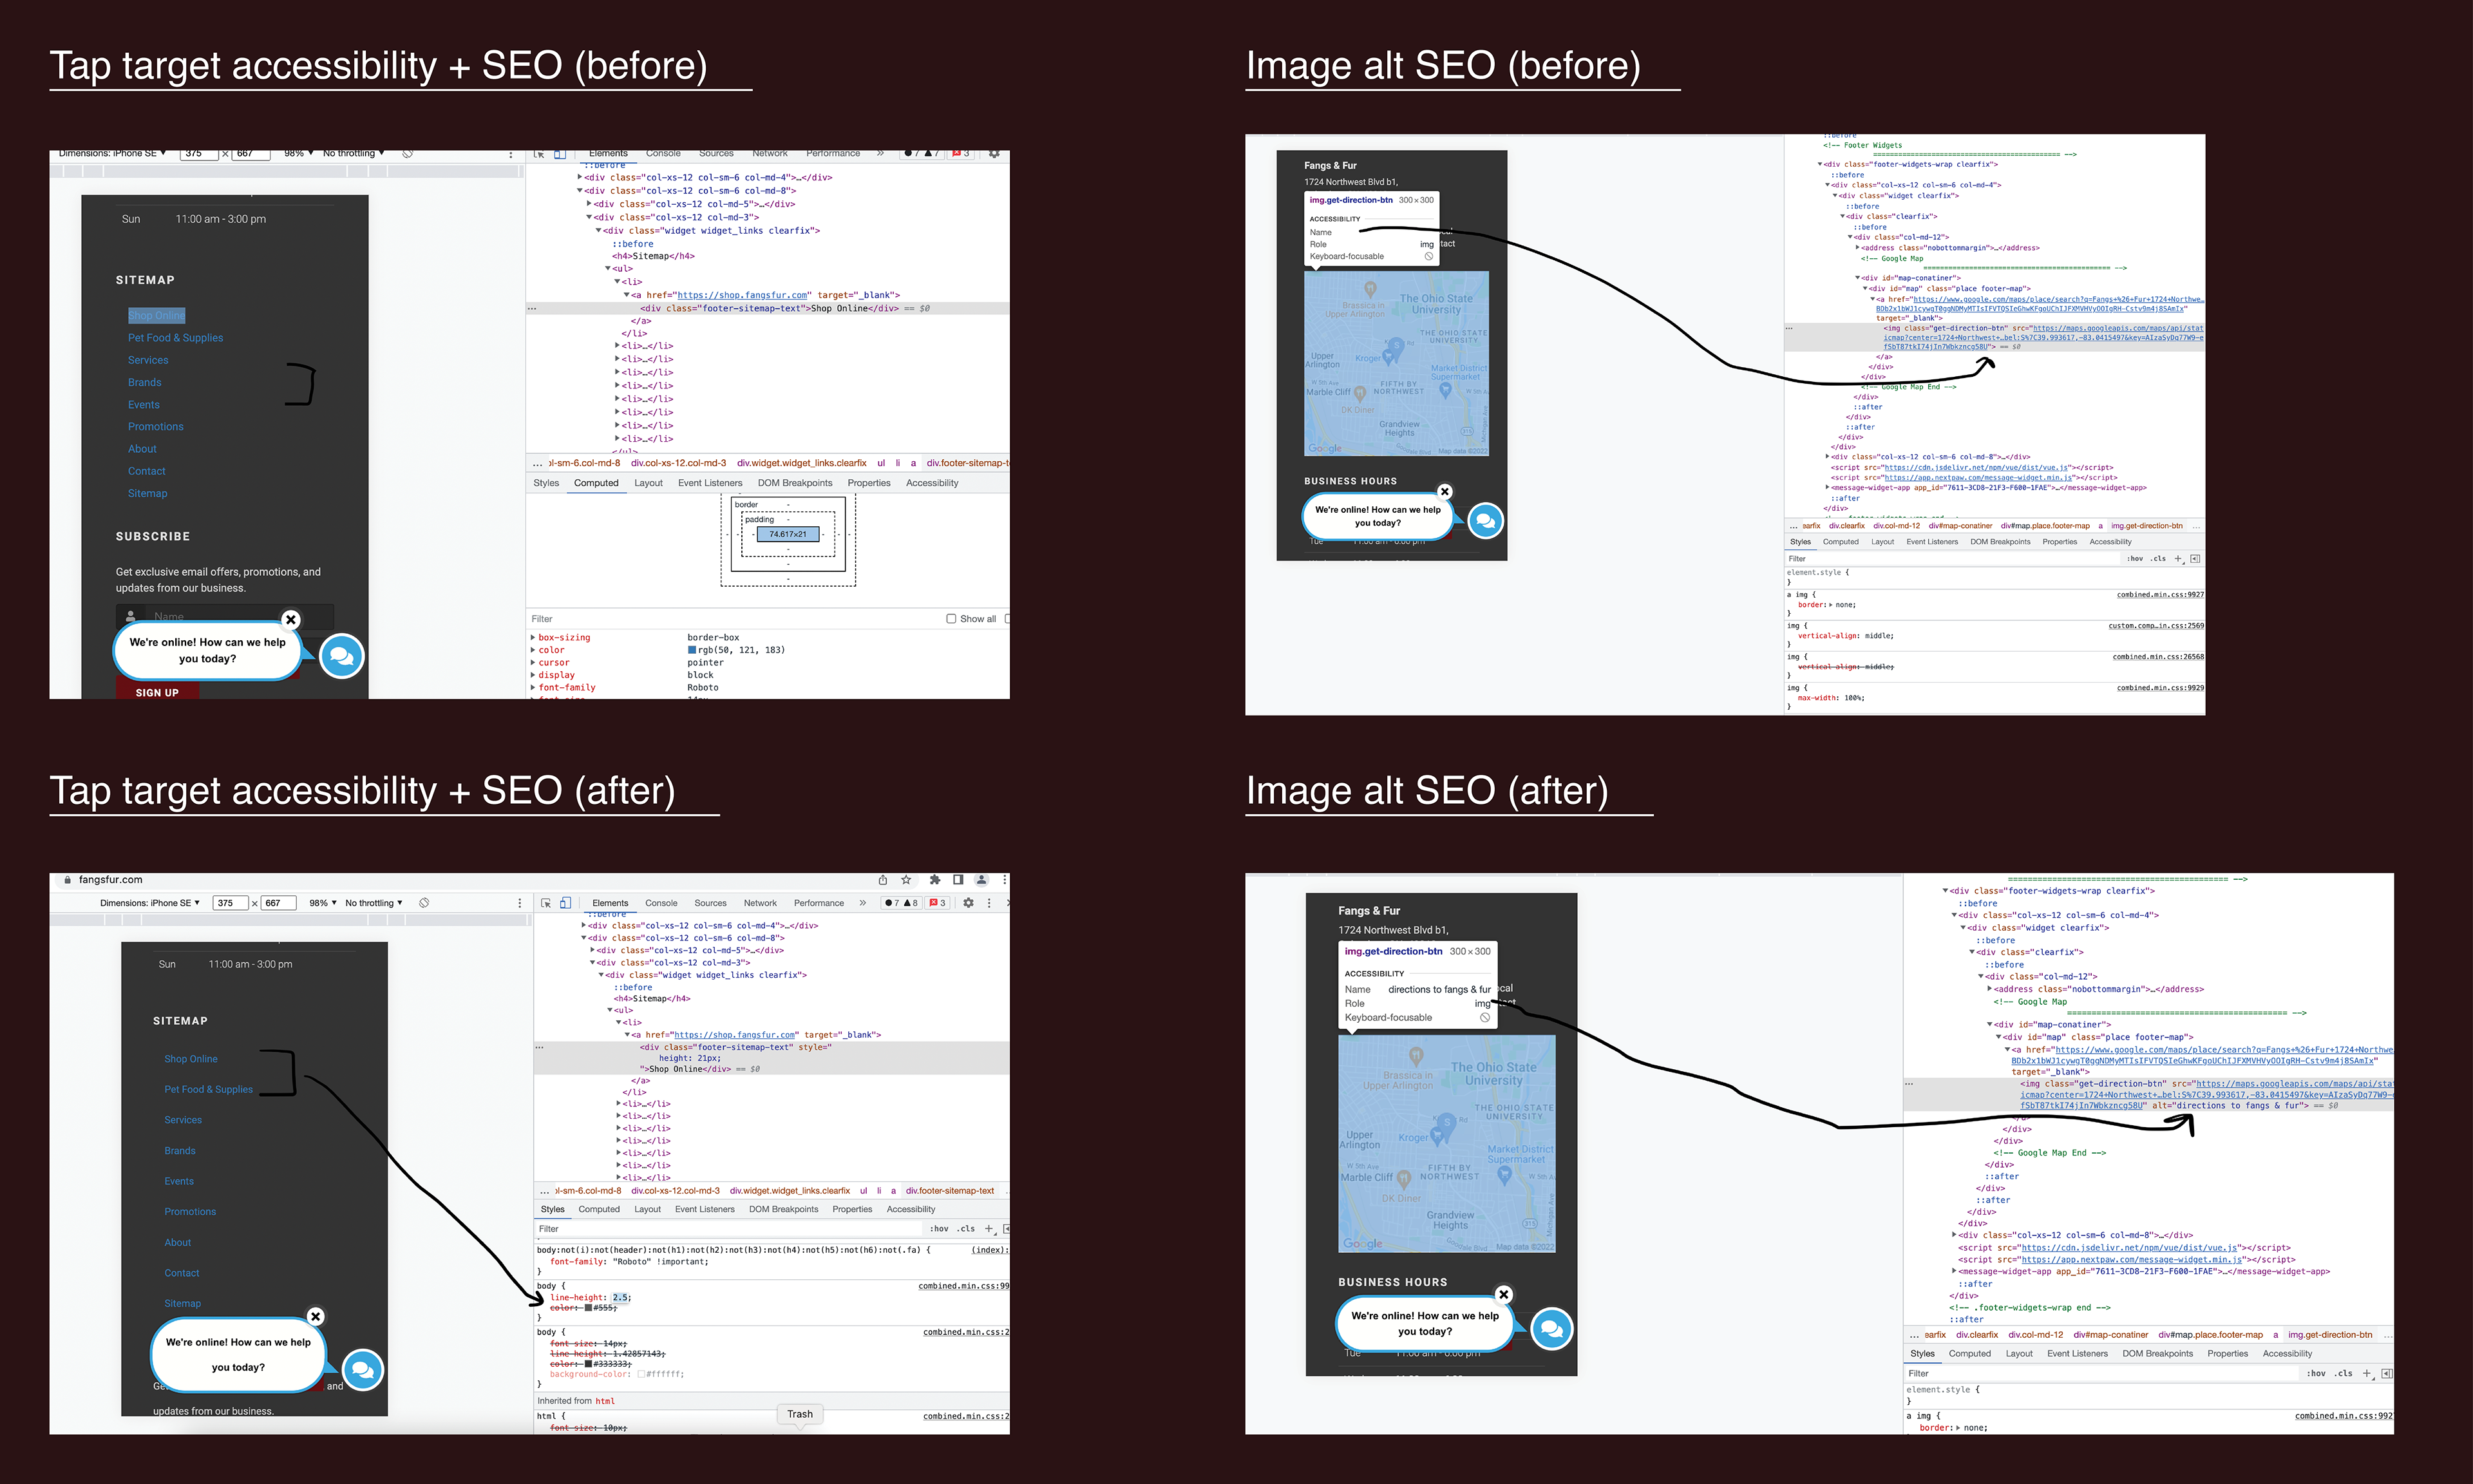Viewport: 2473px width, 1484px height.
Task: Open Computed tab in Tap target (after) DevTools
Action: 599,1209
